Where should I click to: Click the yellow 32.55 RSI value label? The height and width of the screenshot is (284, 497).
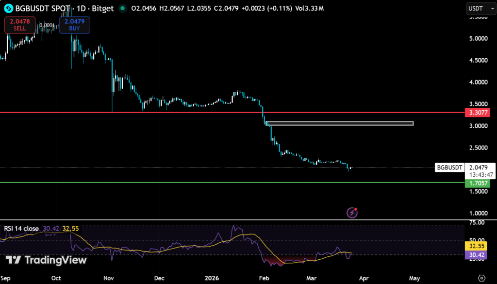[x=477, y=247]
